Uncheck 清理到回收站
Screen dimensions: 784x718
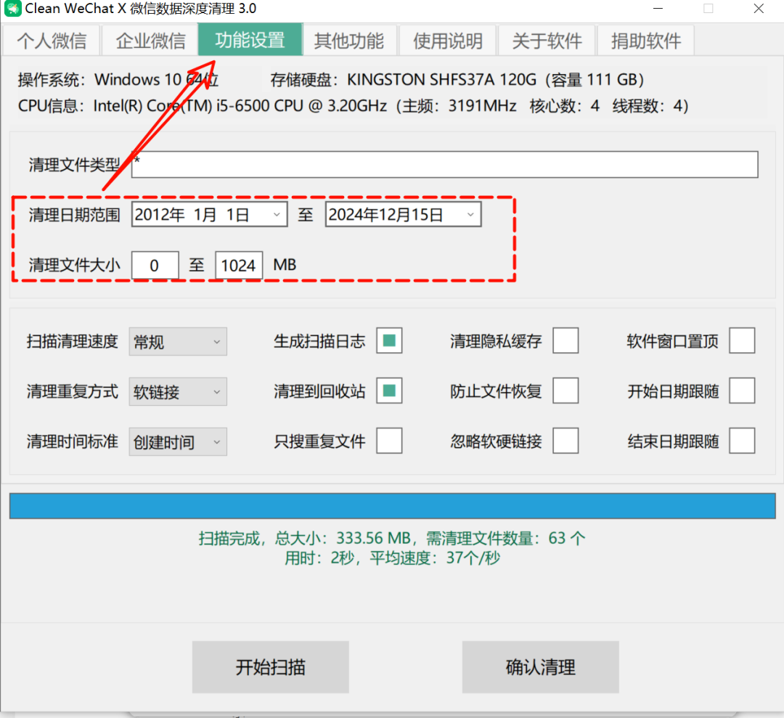click(389, 391)
